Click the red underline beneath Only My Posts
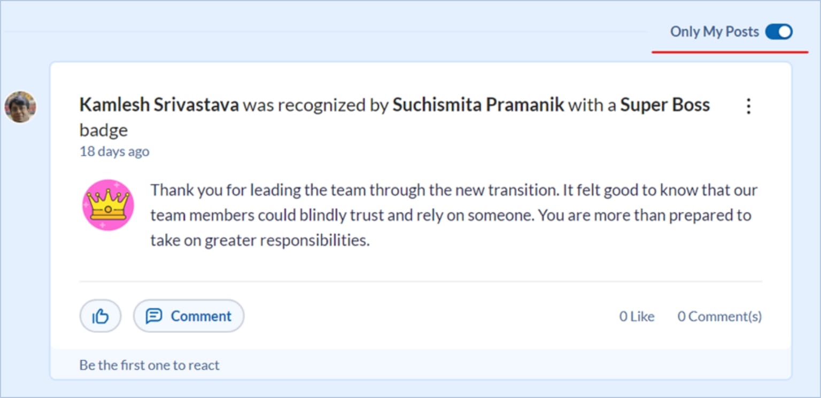This screenshot has width=821, height=398. 730,52
